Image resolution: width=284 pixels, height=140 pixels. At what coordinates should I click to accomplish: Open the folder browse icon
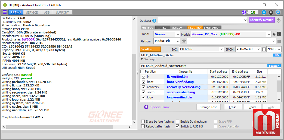[279, 41]
